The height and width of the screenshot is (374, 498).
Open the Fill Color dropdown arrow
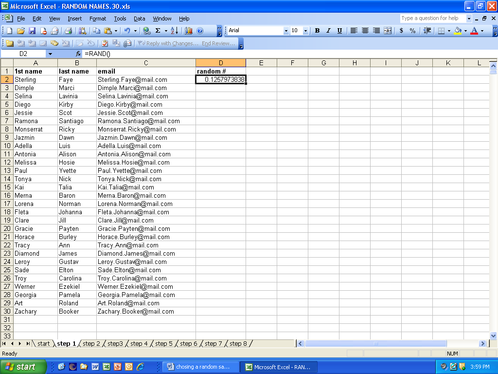(465, 31)
